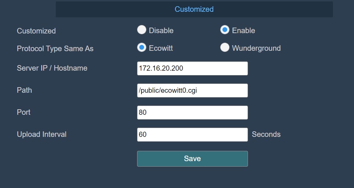Click the Path field containing /public/ecowitt0.cgi
The image size is (354, 188).
point(192,91)
